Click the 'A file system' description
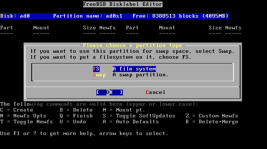 134,69
